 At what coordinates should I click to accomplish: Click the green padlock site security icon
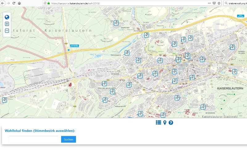pyautogui.click(x=48, y=3)
